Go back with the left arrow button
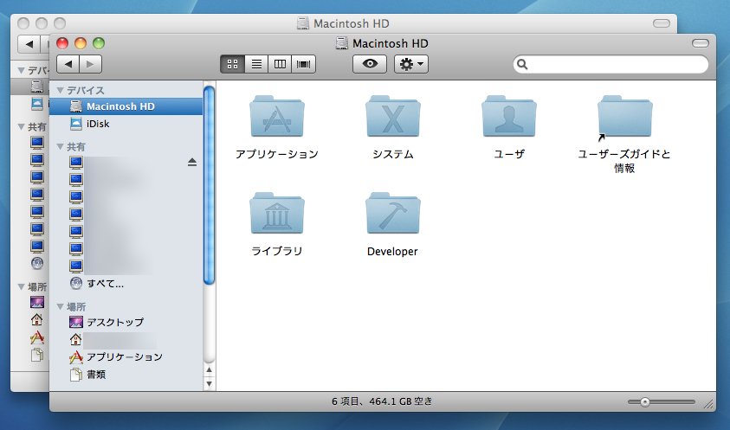 coord(68,64)
